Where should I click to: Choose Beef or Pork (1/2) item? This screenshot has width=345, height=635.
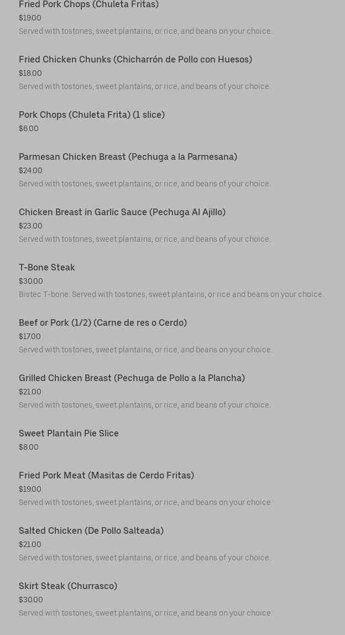click(x=103, y=323)
